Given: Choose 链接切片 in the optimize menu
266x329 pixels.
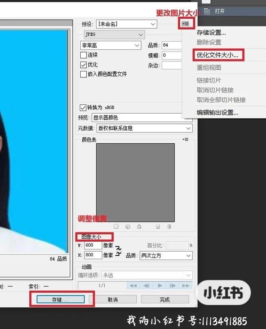Looking at the screenshot, I should point(209,80).
